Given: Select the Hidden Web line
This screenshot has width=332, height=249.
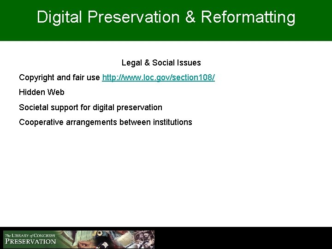Looking at the screenshot, I should pos(41,92).
